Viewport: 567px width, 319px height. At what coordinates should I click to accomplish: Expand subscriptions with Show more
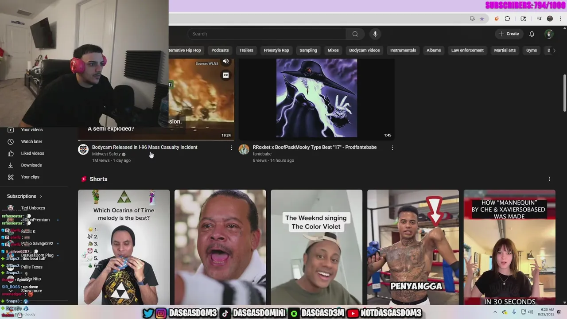(32, 291)
